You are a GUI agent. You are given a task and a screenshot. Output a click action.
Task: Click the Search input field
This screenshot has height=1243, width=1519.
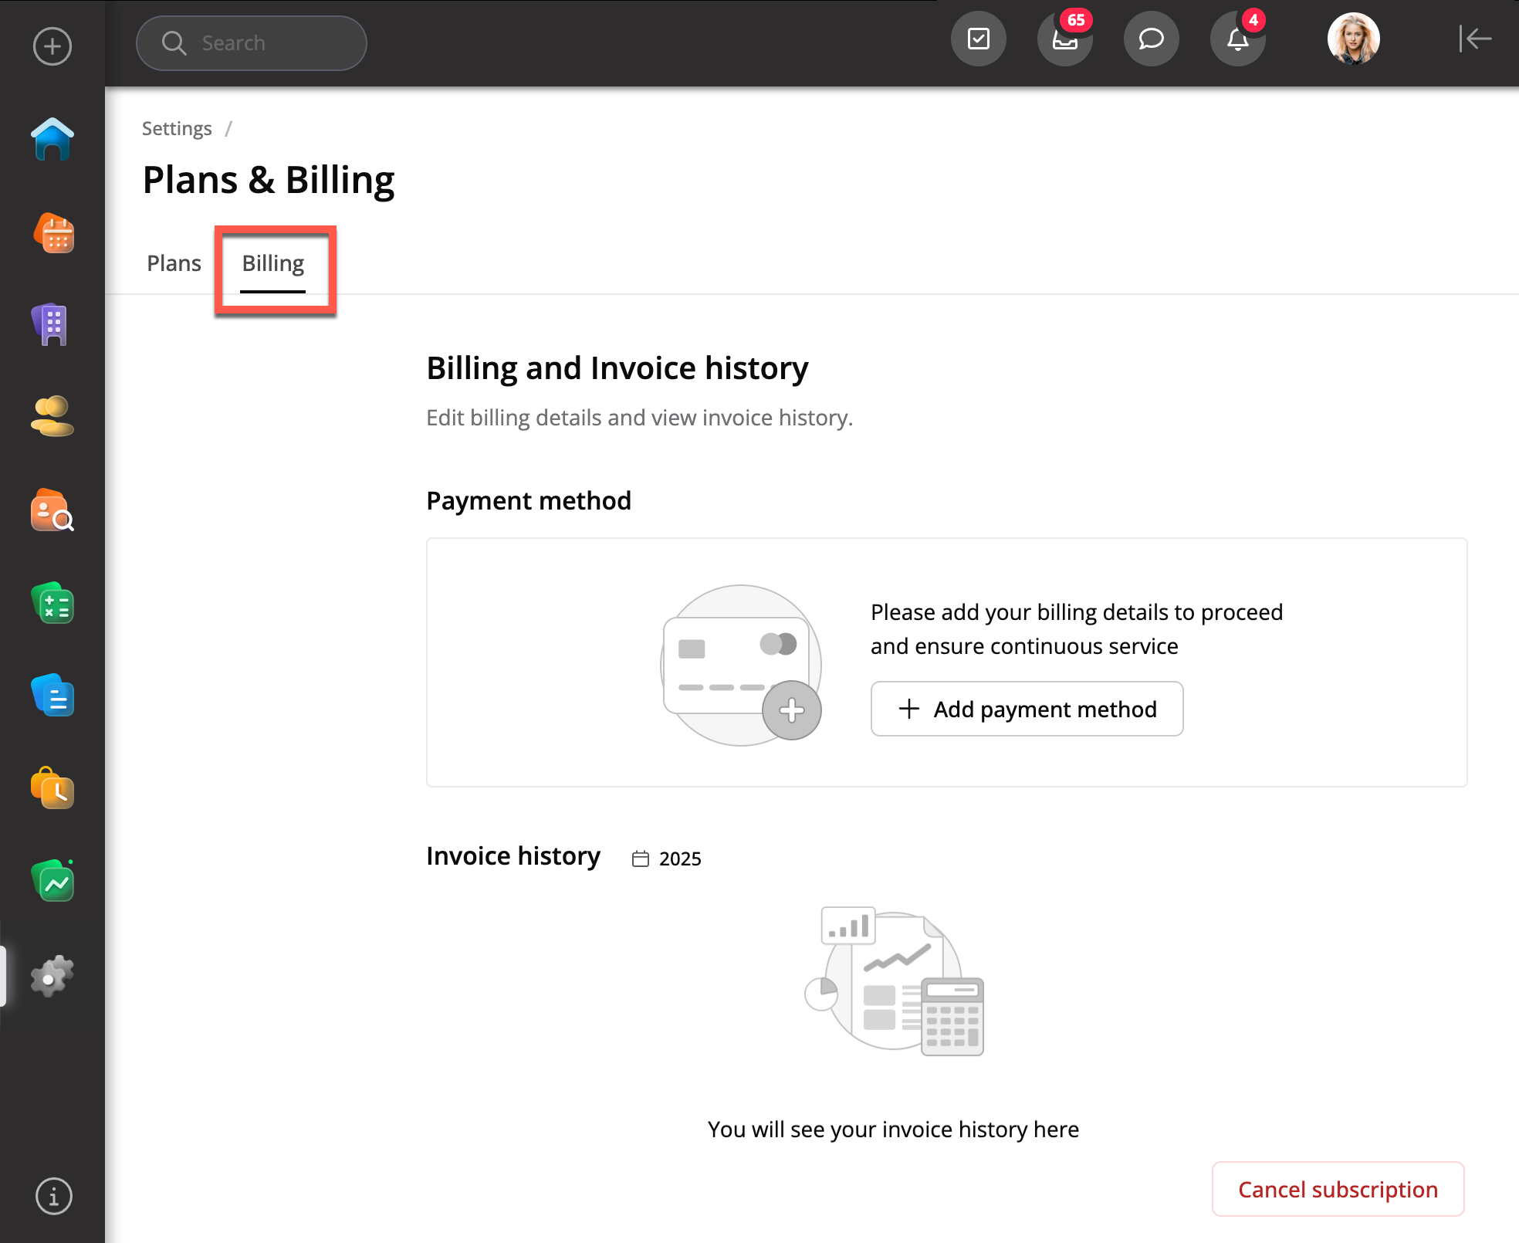pyautogui.click(x=252, y=43)
